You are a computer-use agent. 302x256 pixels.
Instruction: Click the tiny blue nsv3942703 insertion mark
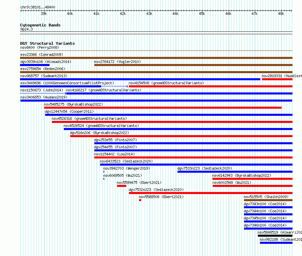104,172
